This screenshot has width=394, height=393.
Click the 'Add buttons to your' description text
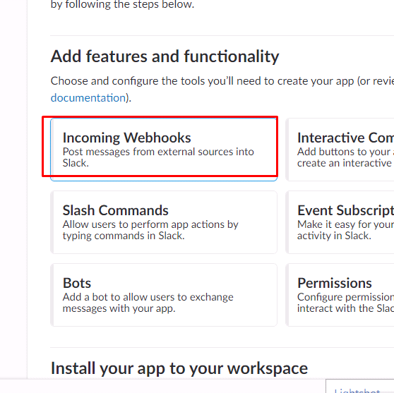pos(345,157)
